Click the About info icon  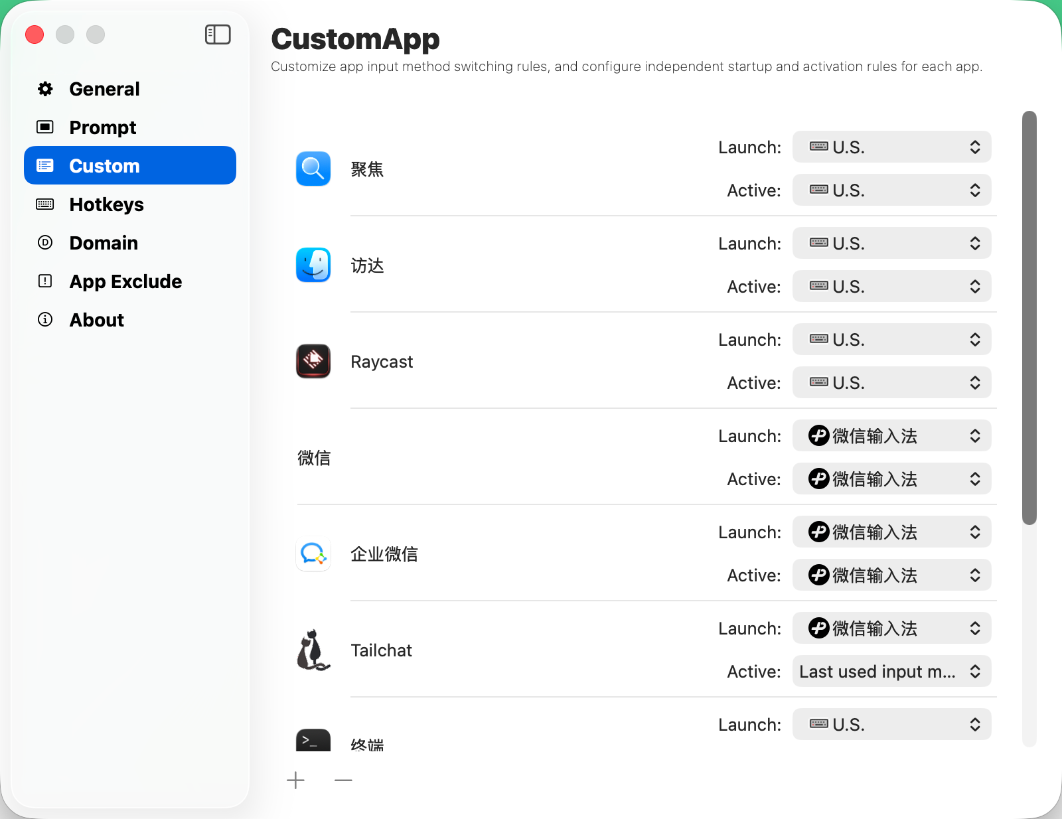45,319
